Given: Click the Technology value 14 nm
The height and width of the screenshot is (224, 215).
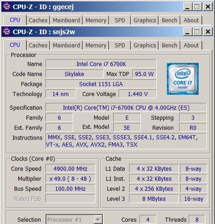Looking at the screenshot, I should 60,94.
